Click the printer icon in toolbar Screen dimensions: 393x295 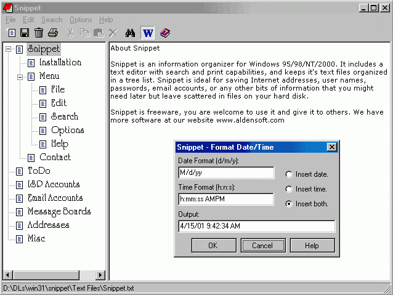tap(54, 33)
